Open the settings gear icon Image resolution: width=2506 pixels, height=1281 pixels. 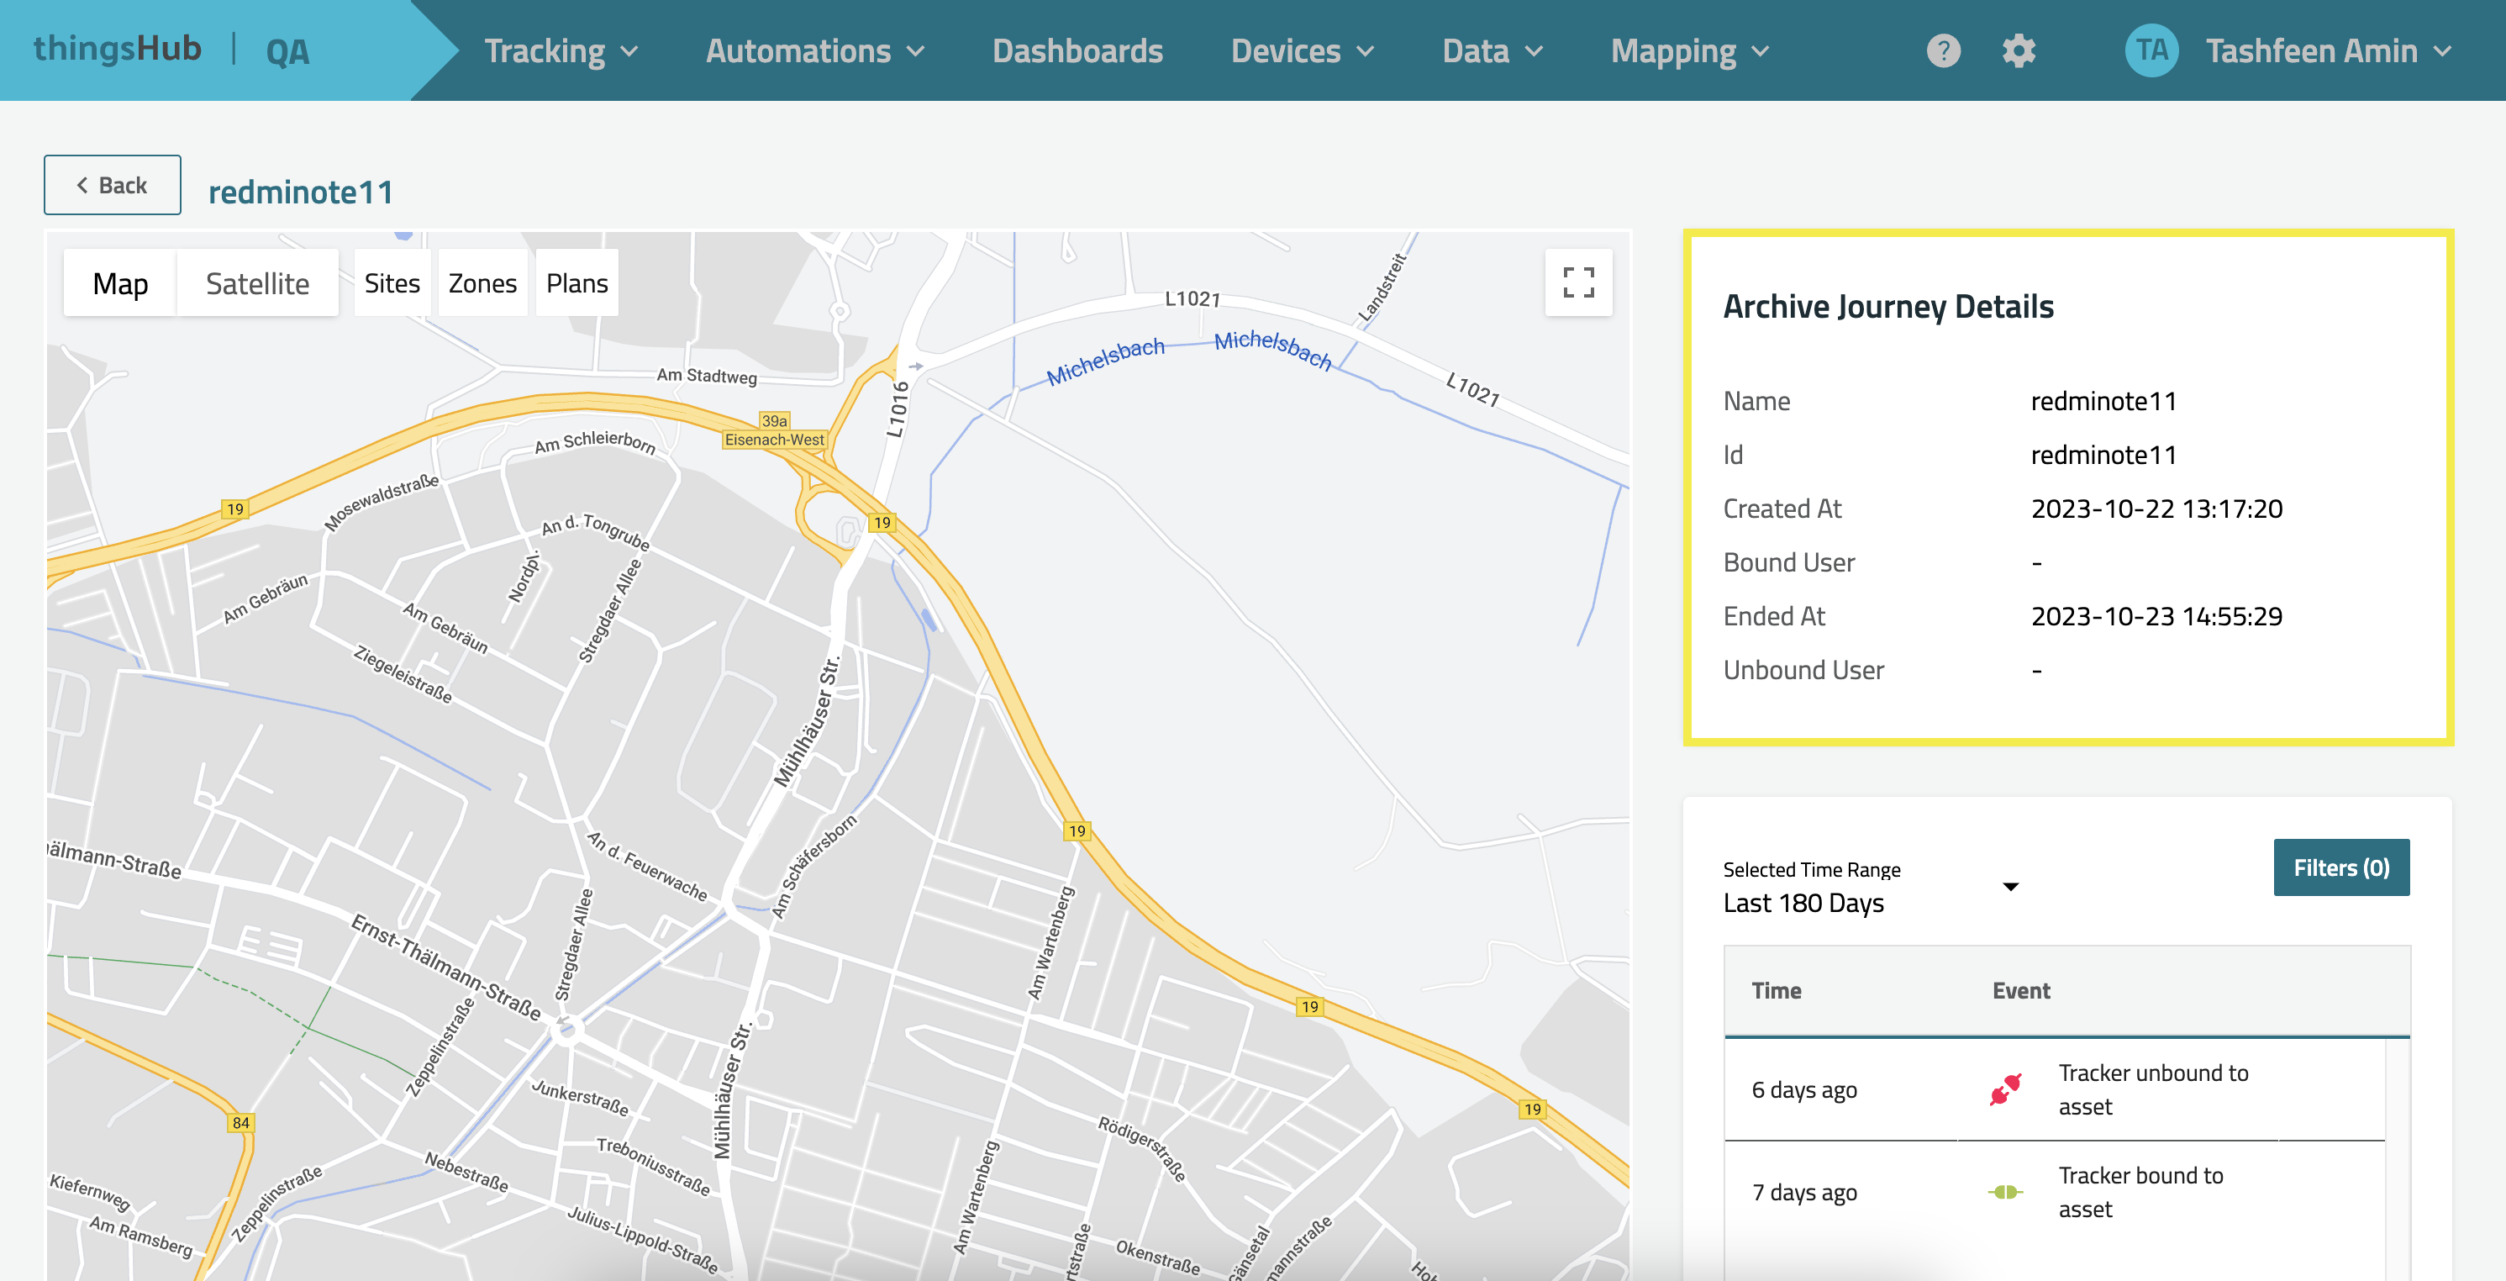(2019, 50)
